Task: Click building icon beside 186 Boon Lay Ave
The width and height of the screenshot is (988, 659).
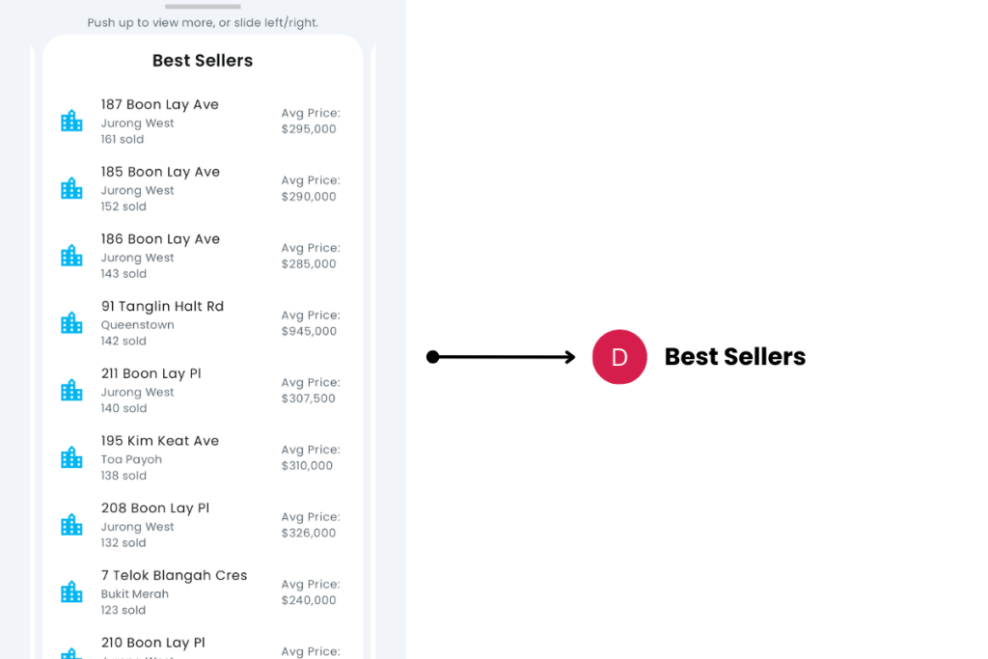Action: pyautogui.click(x=71, y=256)
